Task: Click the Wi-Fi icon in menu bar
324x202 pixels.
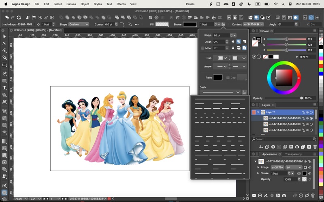Action: point(275,4)
